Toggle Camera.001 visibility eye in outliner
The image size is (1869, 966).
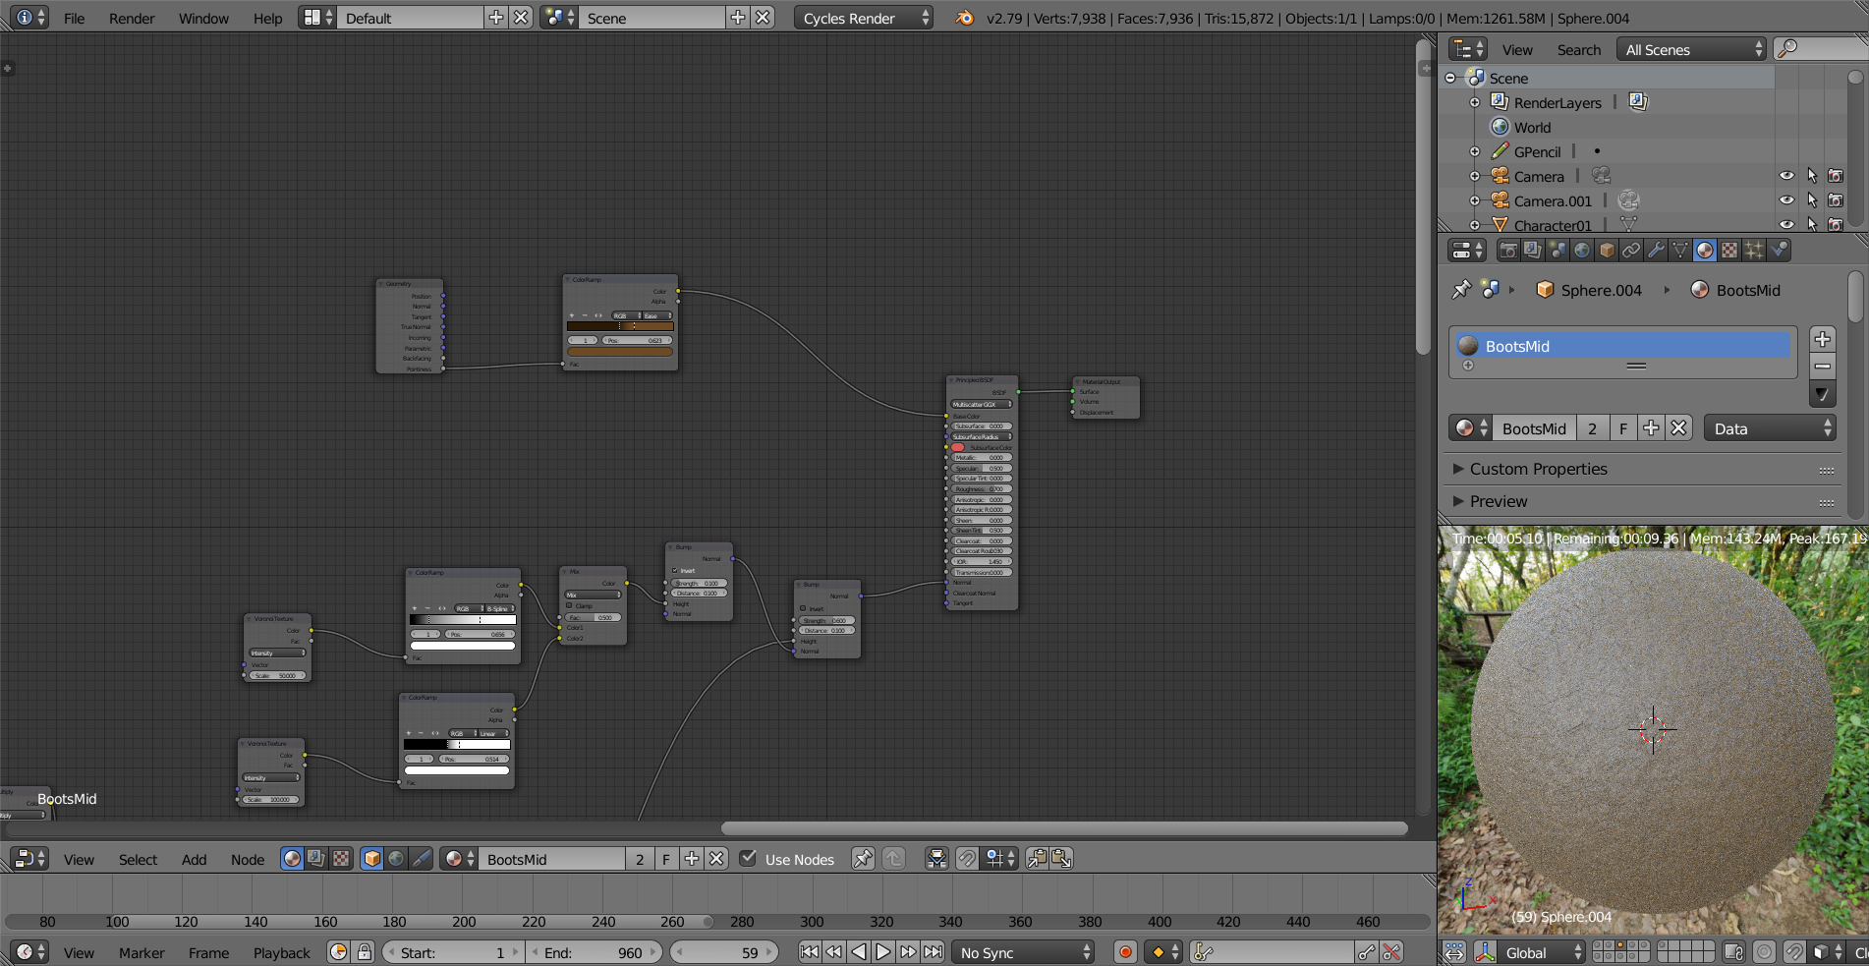coord(1786,200)
